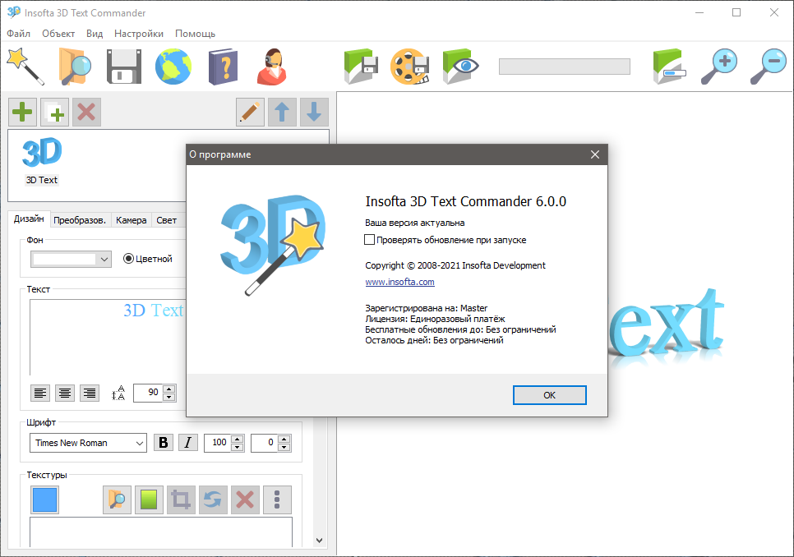This screenshot has width=794, height=557.
Task: Click the green gradient texture icon
Action: pyautogui.click(x=149, y=499)
